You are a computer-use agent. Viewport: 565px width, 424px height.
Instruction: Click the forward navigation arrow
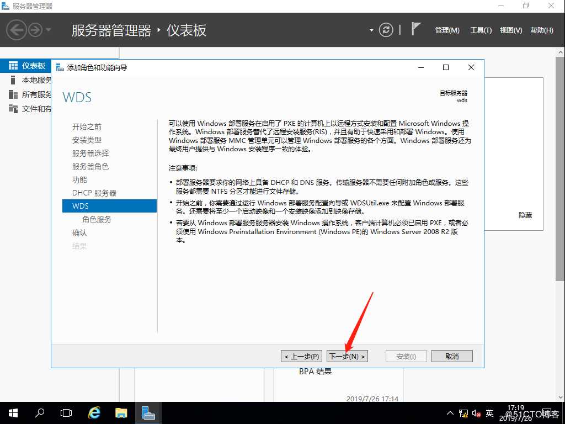35,30
